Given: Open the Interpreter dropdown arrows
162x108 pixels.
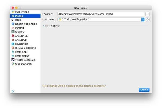Looking at the screenshot, I should click(x=143, y=19).
